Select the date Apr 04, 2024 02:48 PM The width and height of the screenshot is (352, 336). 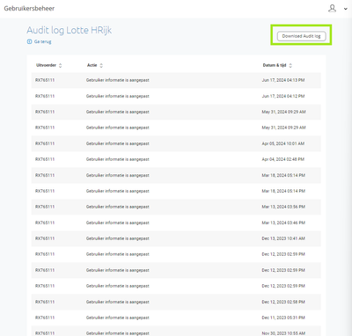point(283,159)
